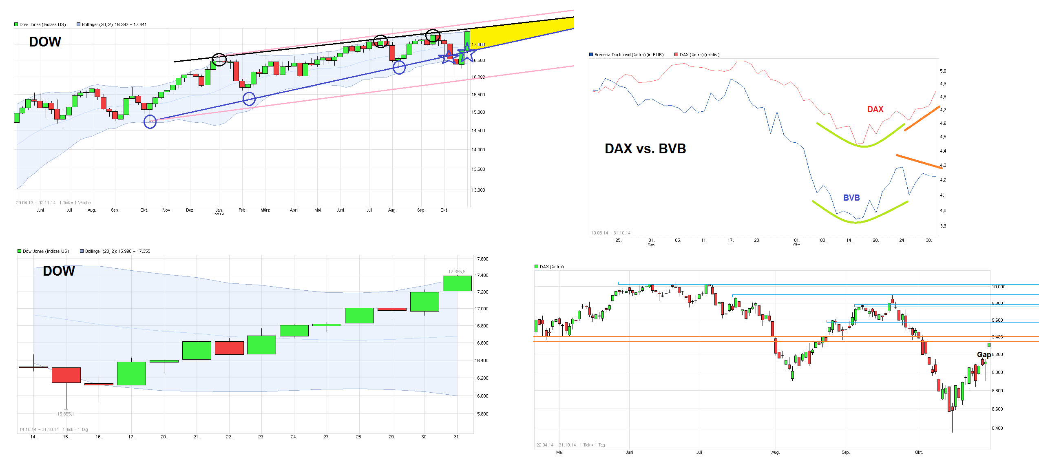Viewport: 1039px width, 473px height.
Task: Click the Dow Jones legend icon on daily chart
Action: [x=19, y=251]
